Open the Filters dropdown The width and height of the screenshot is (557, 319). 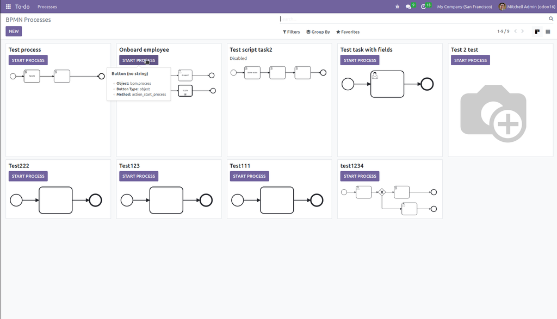(292, 32)
